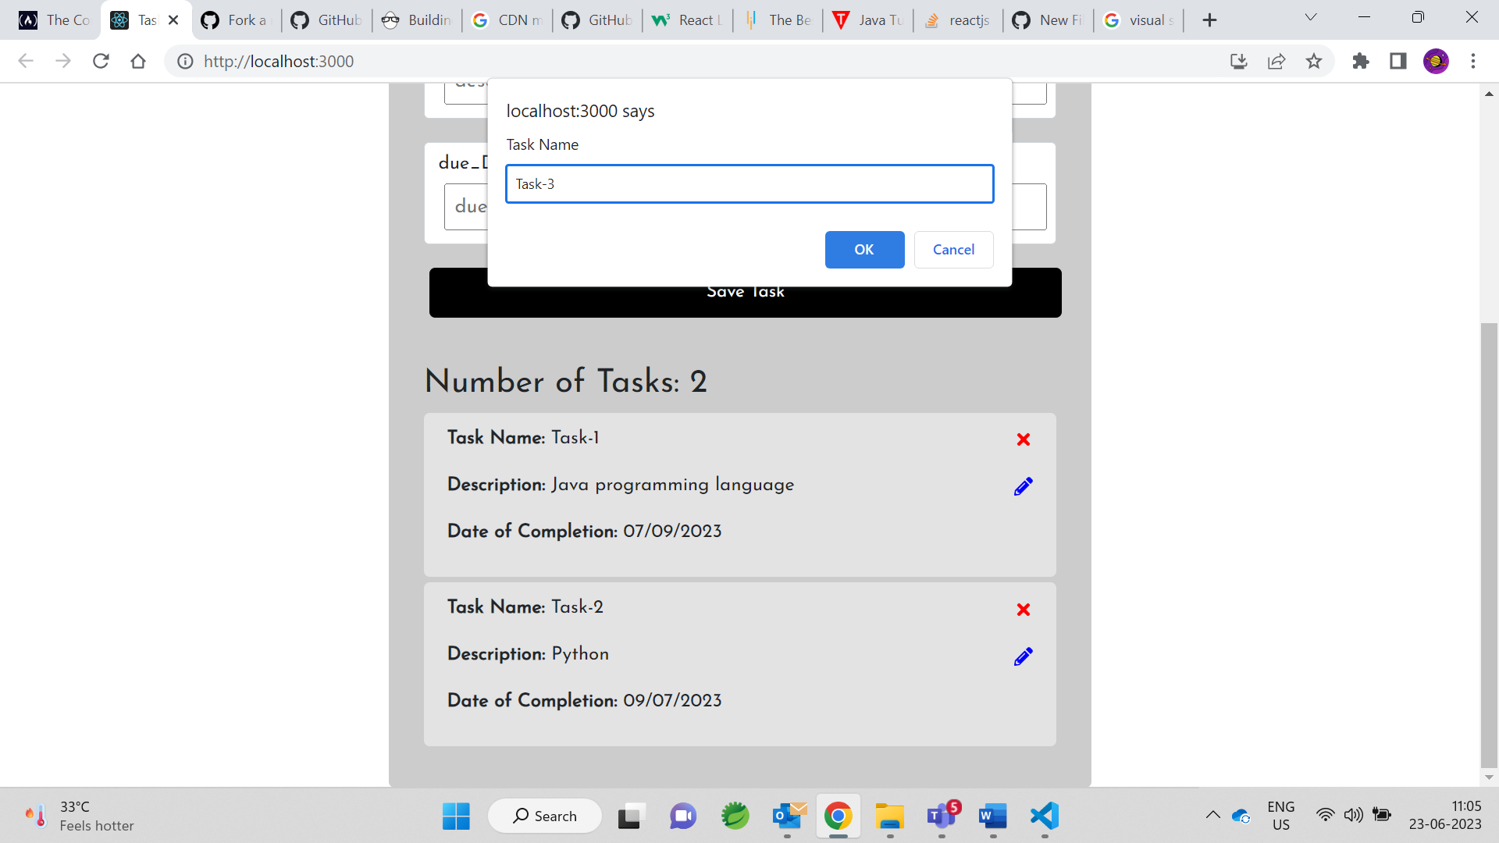
Task: Open the tab search chevron
Action: click(1310, 17)
